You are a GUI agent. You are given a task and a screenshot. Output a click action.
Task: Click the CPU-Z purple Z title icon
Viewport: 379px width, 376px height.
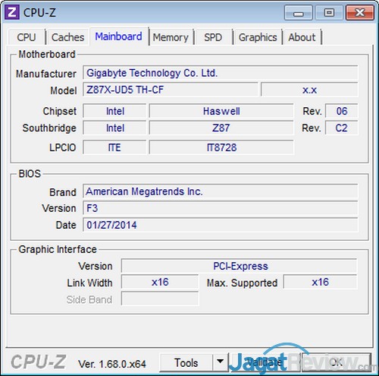point(12,12)
